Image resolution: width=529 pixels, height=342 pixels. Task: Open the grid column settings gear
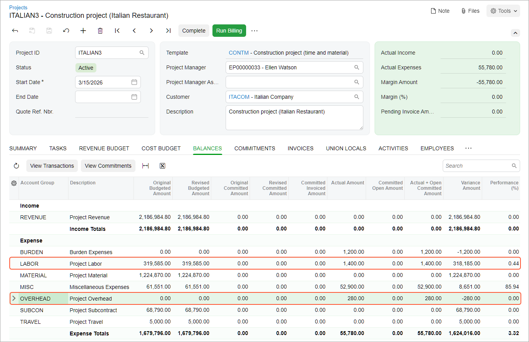[x=14, y=183]
